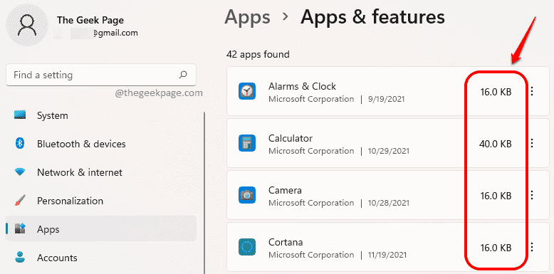Viewport: 554px width, 274px height.
Task: Click Calculator 40.0 KB size value
Action: click(x=496, y=144)
